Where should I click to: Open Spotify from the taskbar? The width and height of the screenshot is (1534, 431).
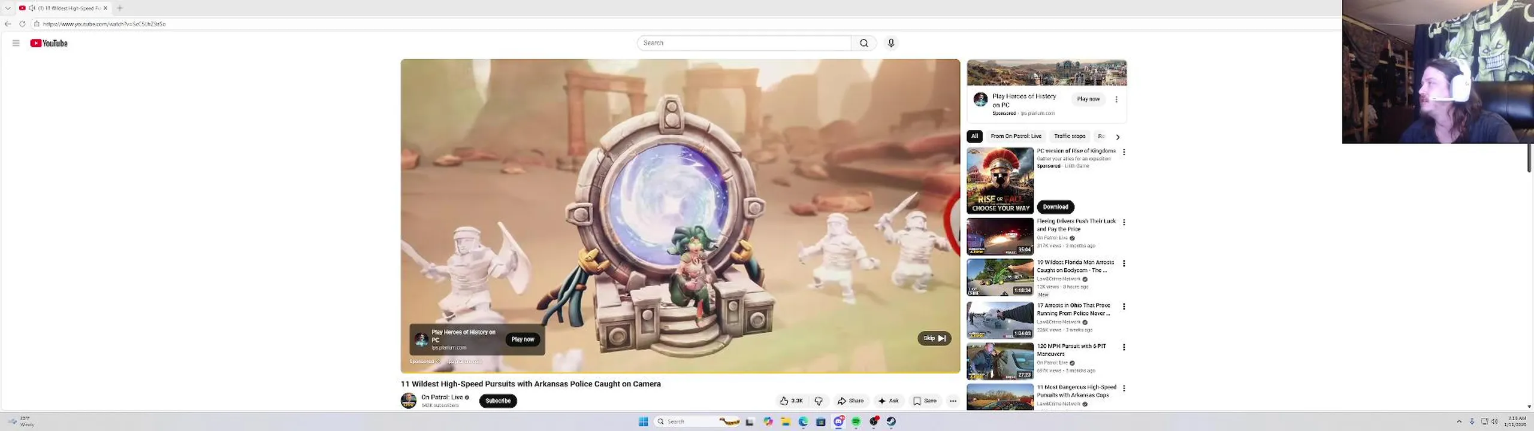856,421
